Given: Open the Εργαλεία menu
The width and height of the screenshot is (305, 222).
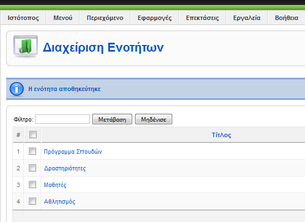Looking at the screenshot, I should coord(247,18).
